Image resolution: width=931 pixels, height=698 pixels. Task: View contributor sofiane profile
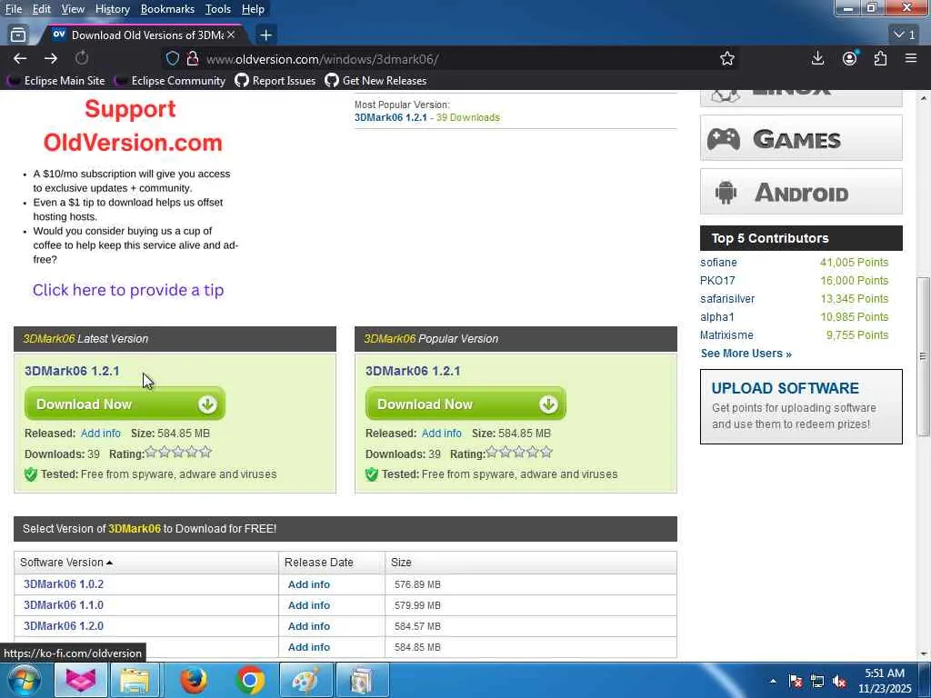click(x=718, y=263)
